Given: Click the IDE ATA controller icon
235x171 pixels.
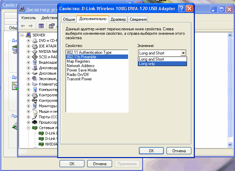Looking at the screenshot, I should click(x=35, y=46).
